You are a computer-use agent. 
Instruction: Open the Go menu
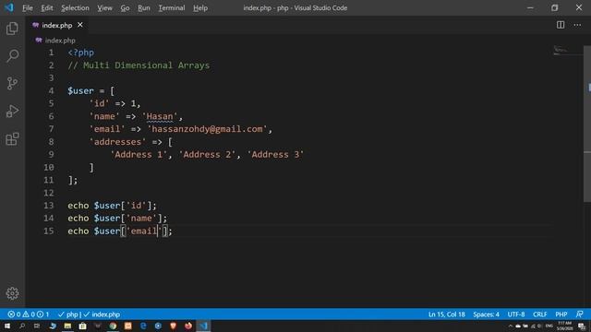point(125,8)
